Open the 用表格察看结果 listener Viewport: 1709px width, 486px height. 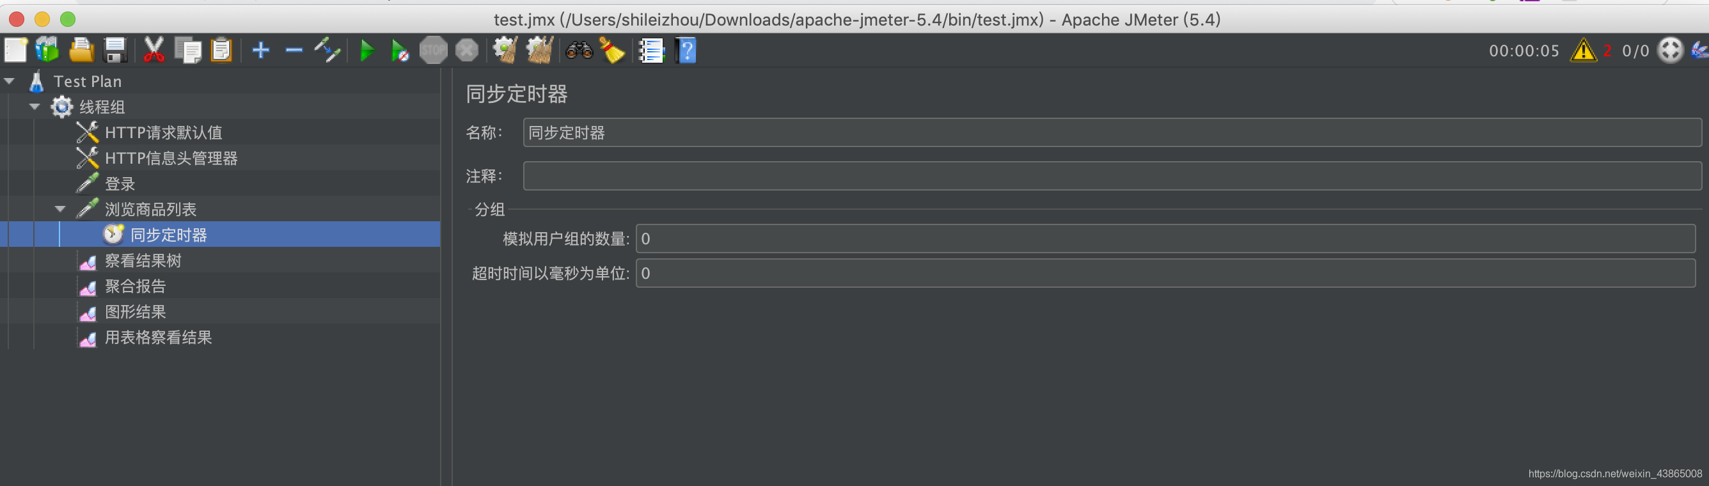[158, 338]
